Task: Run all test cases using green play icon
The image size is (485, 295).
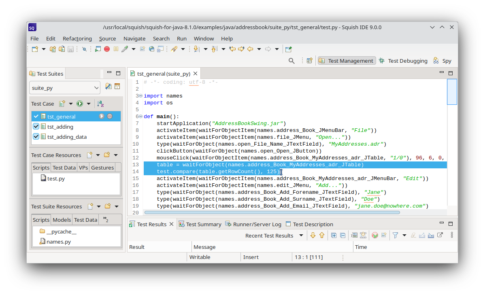Action: 80,104
